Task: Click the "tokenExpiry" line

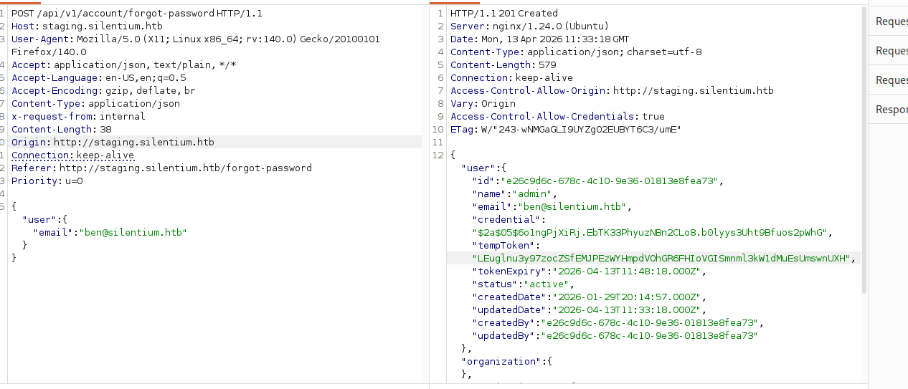Action: [x=590, y=272]
